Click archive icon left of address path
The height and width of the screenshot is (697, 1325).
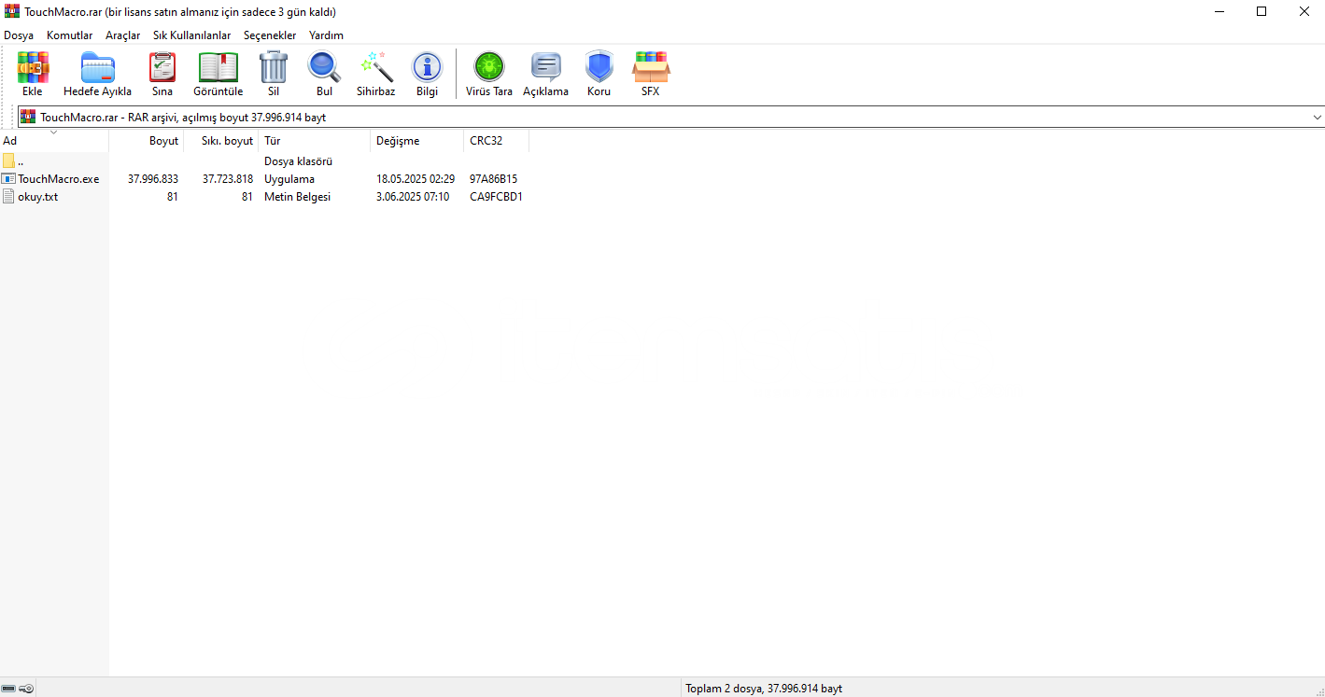point(28,117)
